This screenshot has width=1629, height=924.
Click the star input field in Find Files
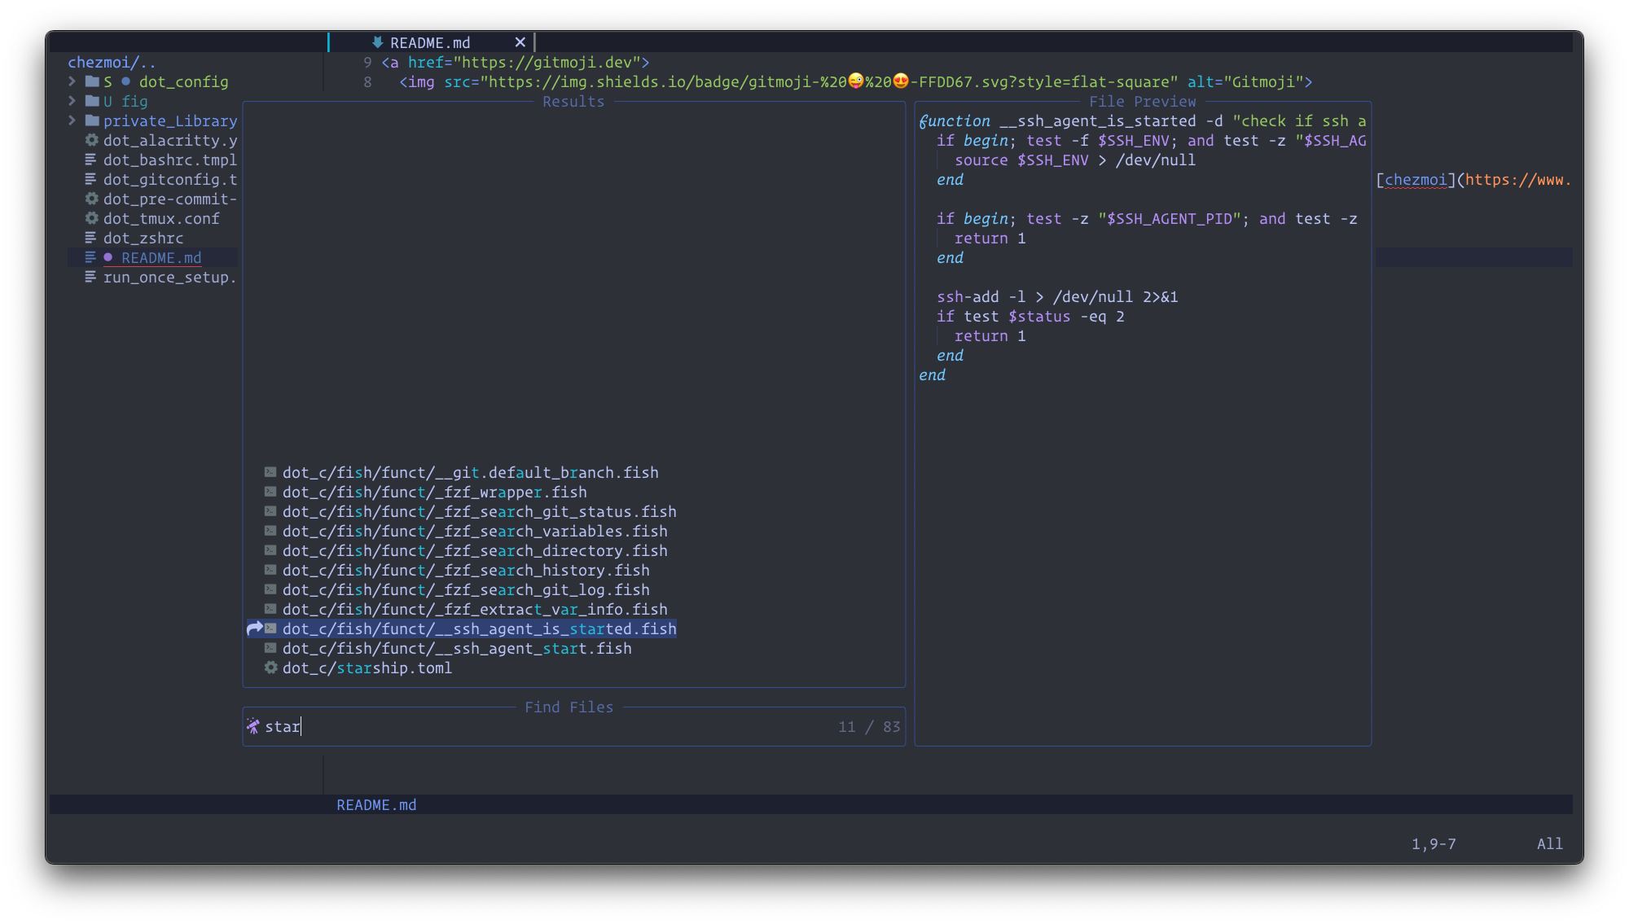tap(282, 726)
